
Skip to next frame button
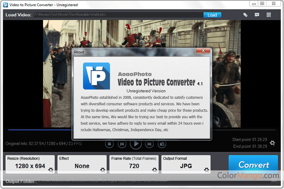(x=149, y=144)
